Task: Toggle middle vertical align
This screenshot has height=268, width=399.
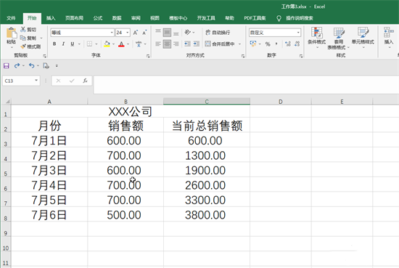Action: click(x=167, y=33)
